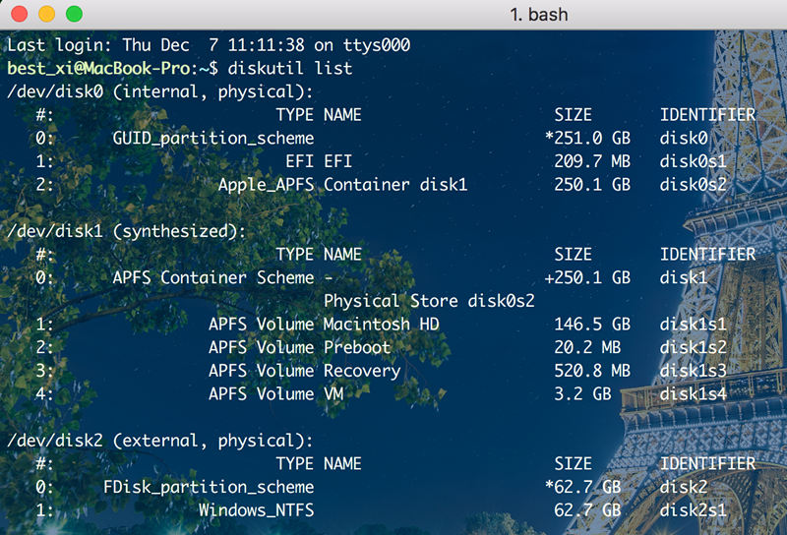Click the 'disk1' identifier in the Container Scheme row

[683, 277]
